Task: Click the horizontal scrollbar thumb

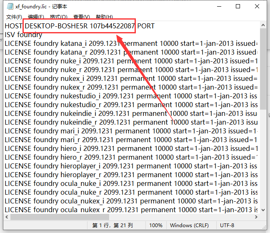Action: [60, 217]
